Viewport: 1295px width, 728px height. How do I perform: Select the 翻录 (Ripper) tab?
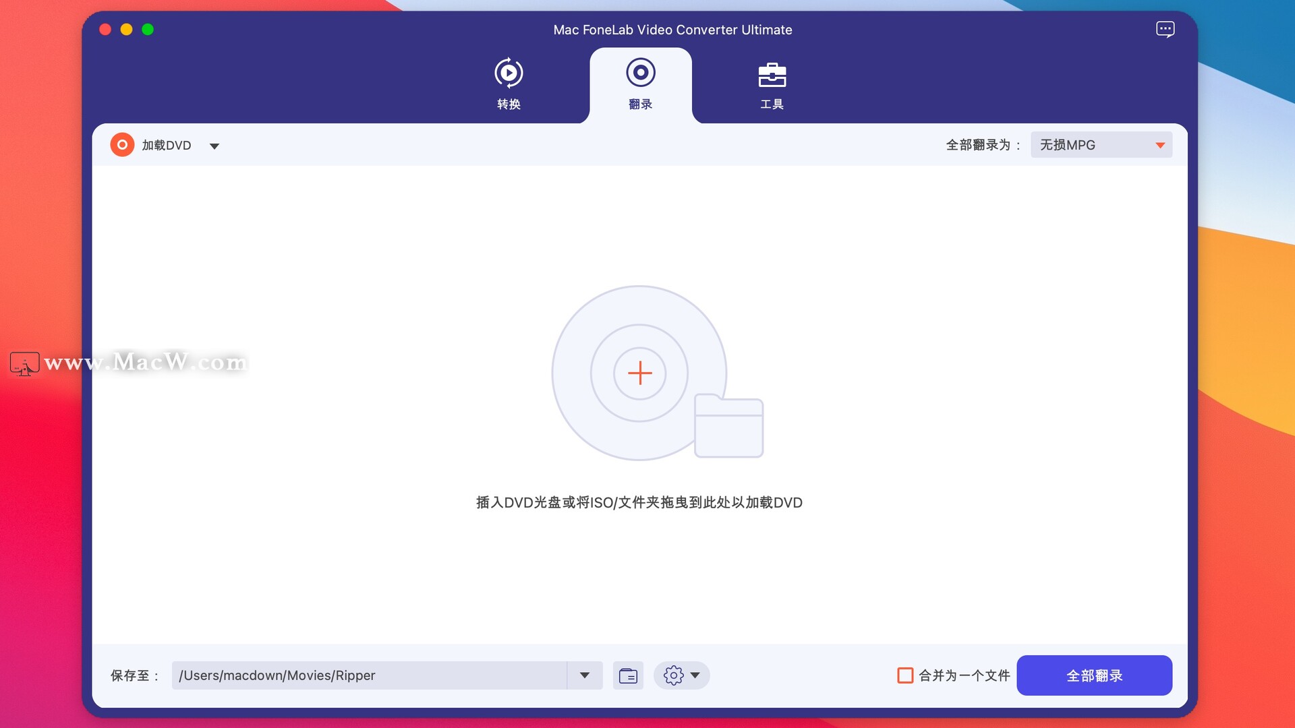coord(640,84)
